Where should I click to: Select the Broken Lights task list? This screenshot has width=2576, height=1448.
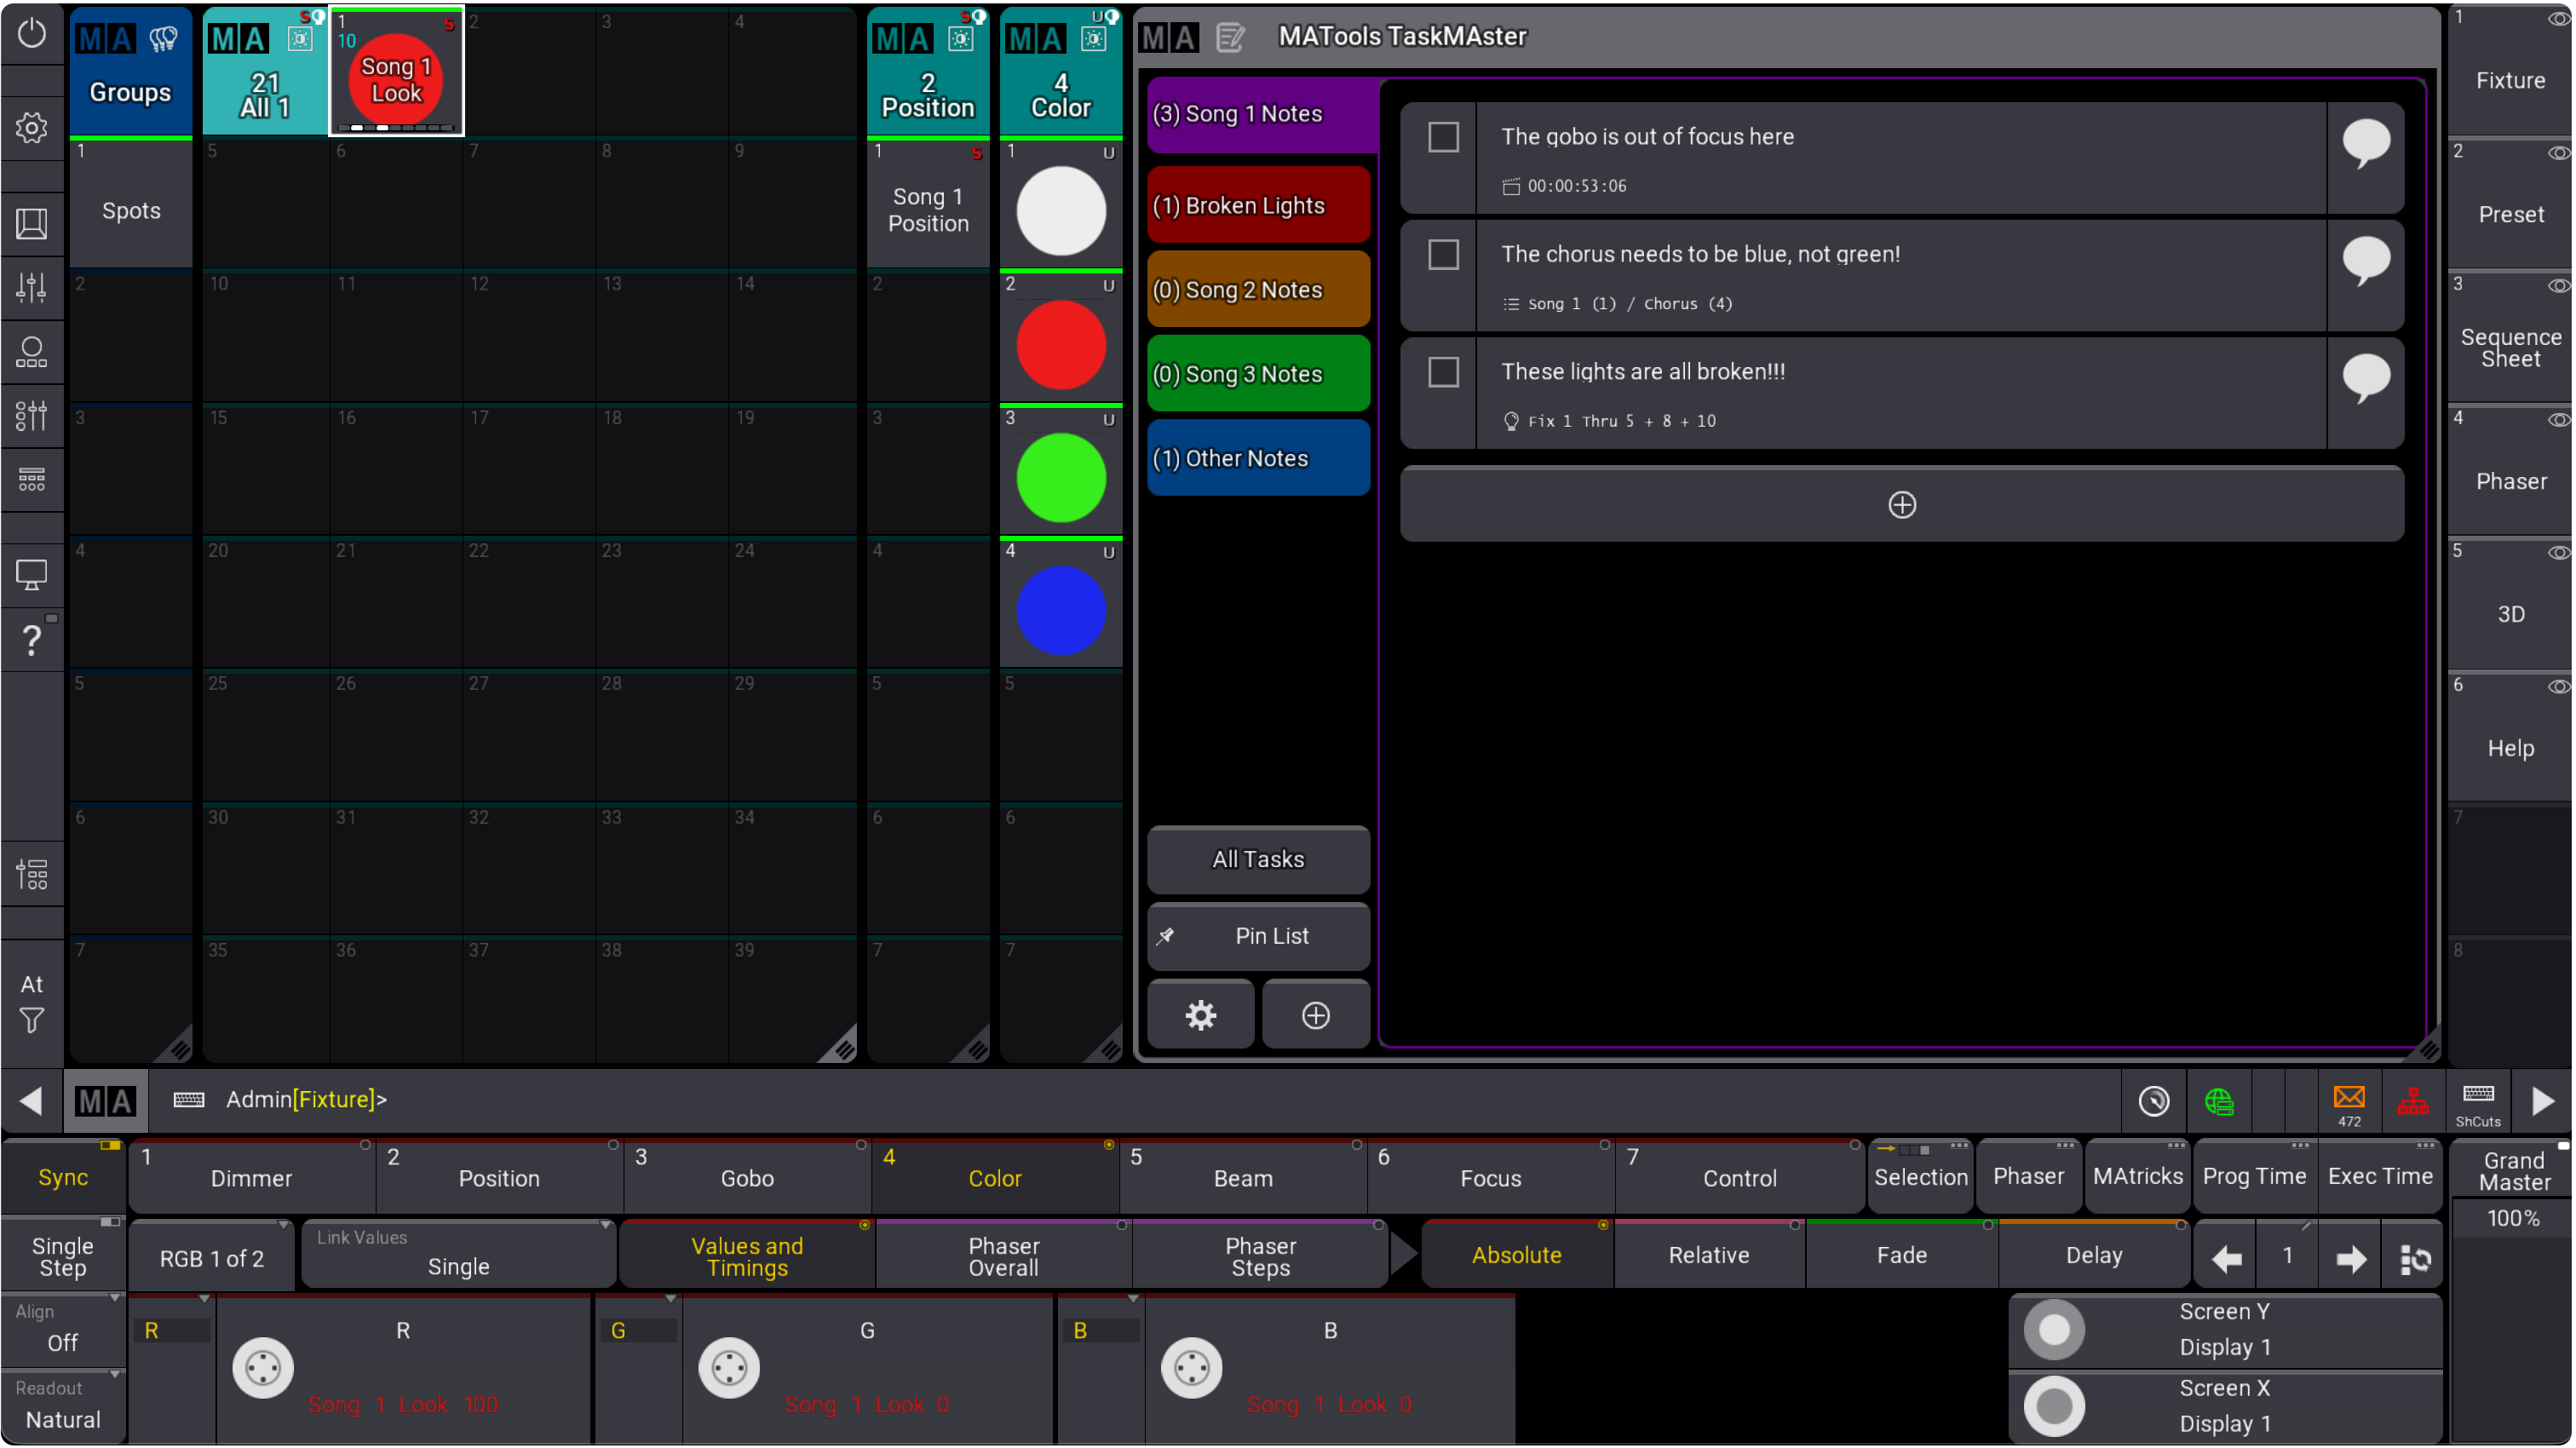1258,205
